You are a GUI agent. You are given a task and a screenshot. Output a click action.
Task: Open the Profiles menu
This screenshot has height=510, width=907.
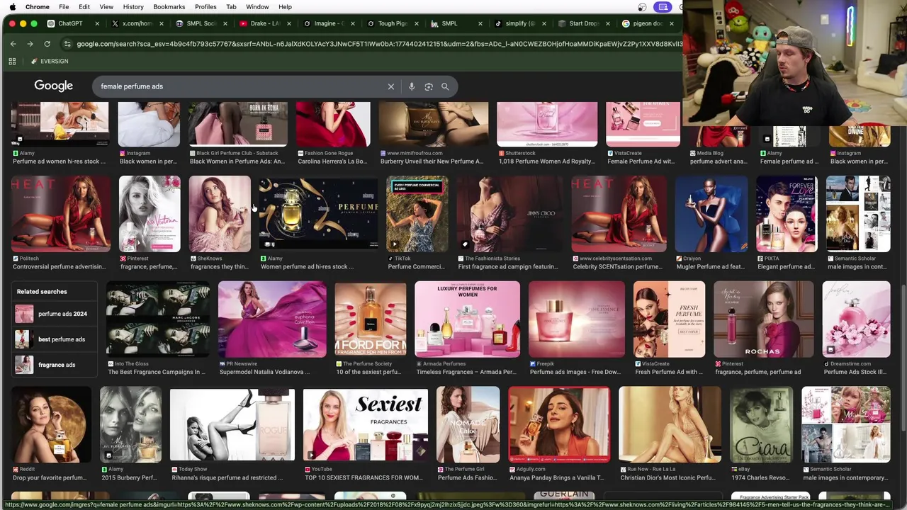[205, 6]
